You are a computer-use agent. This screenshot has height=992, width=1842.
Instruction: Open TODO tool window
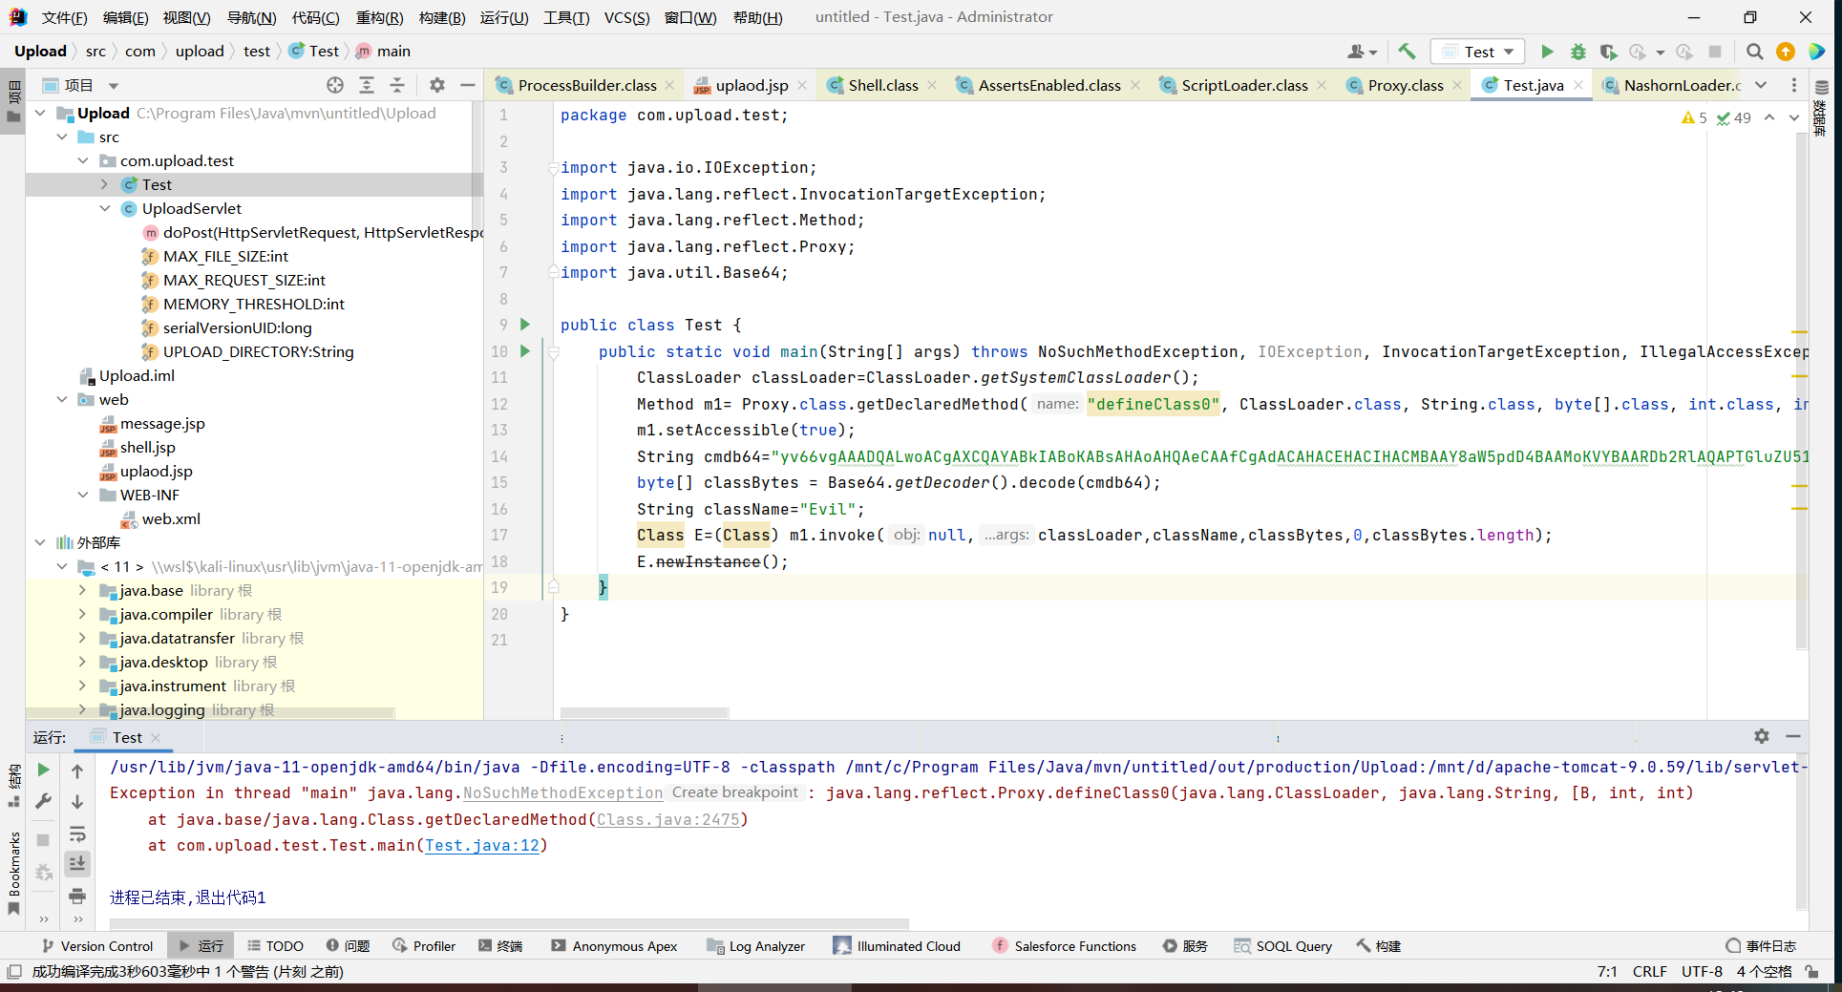275,946
